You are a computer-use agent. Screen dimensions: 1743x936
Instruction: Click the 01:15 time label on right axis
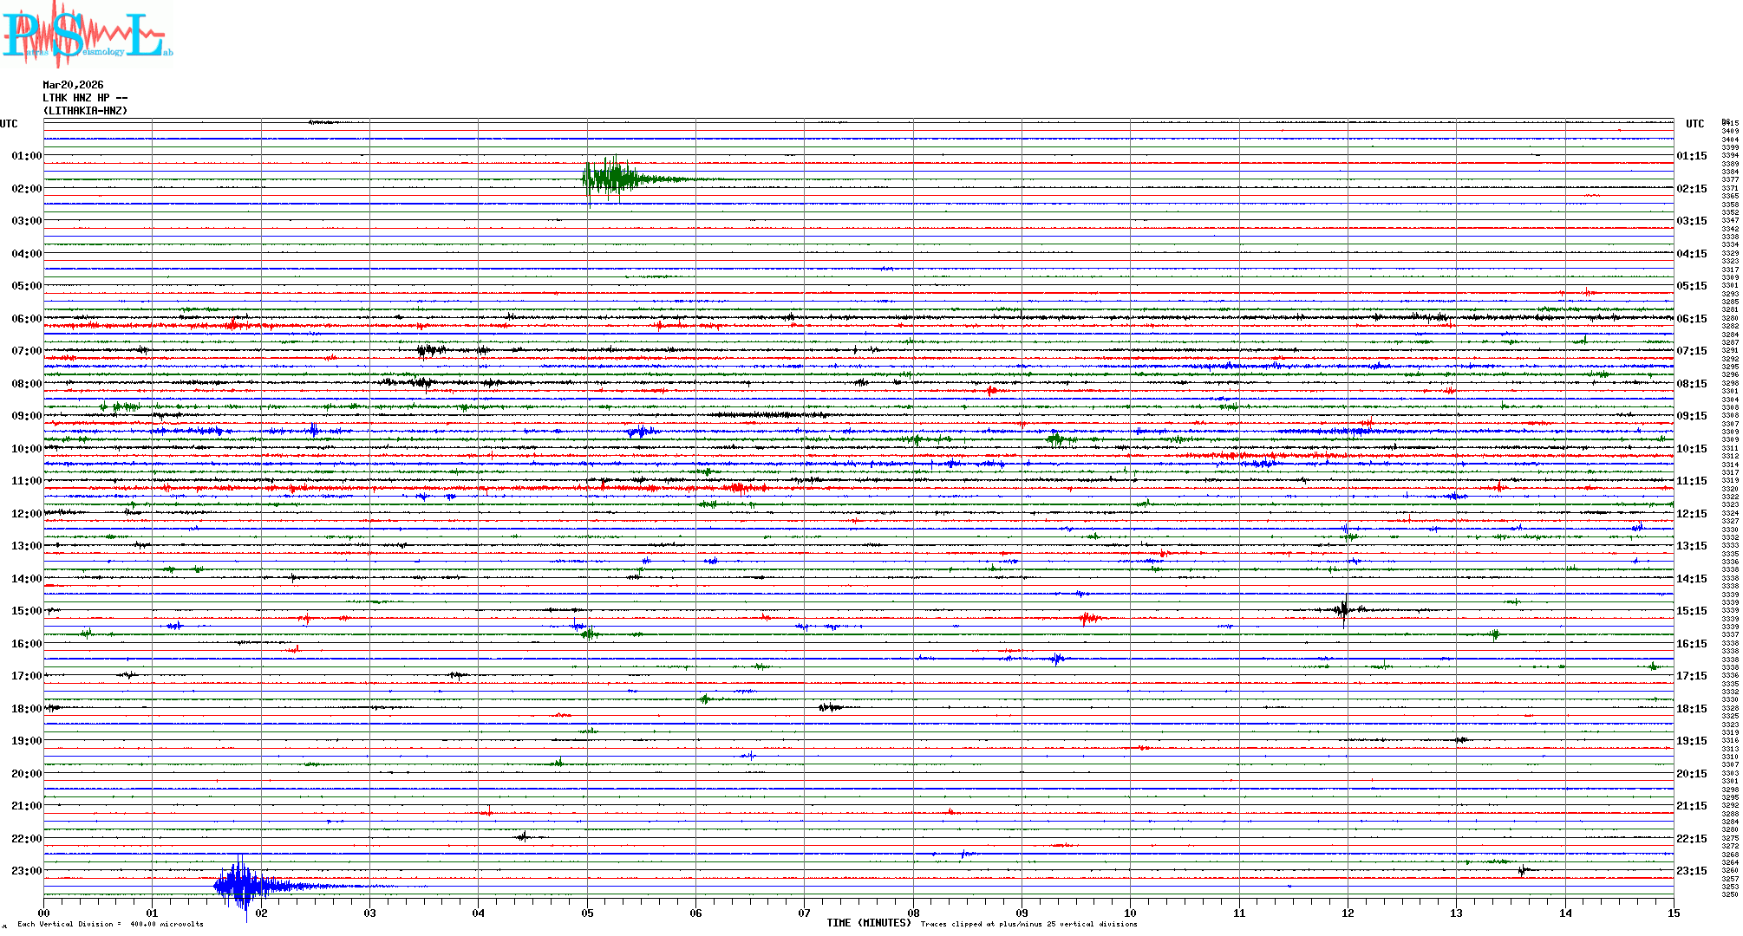tap(1691, 156)
